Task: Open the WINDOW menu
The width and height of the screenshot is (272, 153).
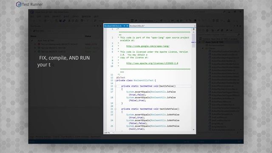Action: point(86,17)
